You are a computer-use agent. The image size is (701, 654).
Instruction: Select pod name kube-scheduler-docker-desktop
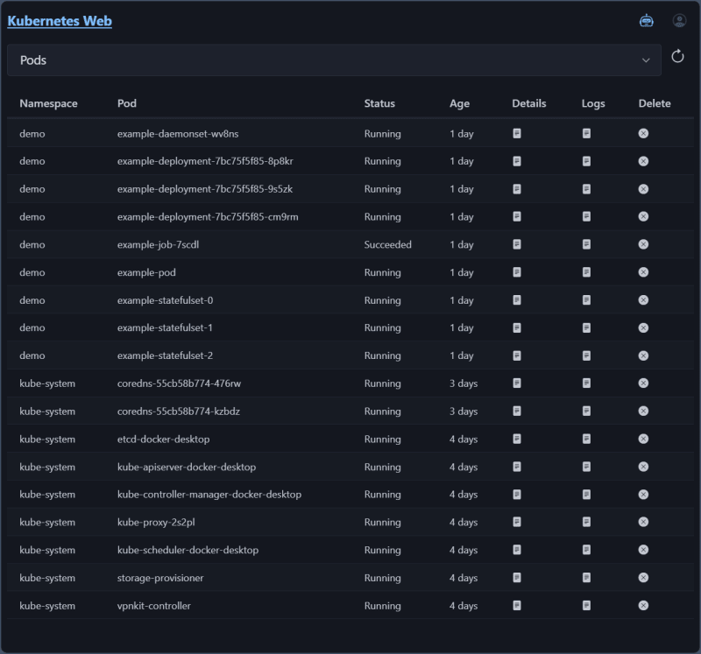click(x=188, y=550)
